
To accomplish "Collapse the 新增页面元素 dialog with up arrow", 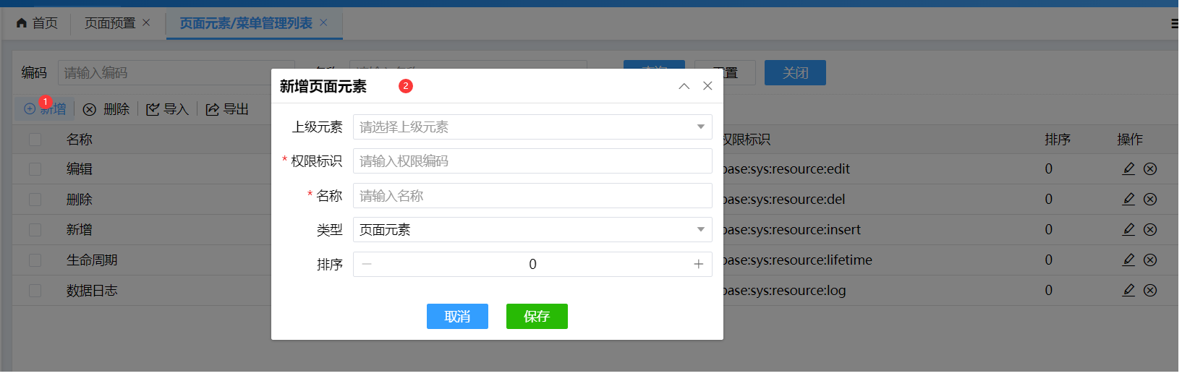I will coord(684,86).
